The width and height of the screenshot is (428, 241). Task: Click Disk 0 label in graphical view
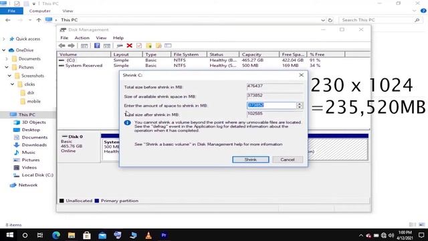pos(76,137)
